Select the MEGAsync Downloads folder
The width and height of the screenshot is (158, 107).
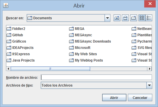click(x=90, y=41)
